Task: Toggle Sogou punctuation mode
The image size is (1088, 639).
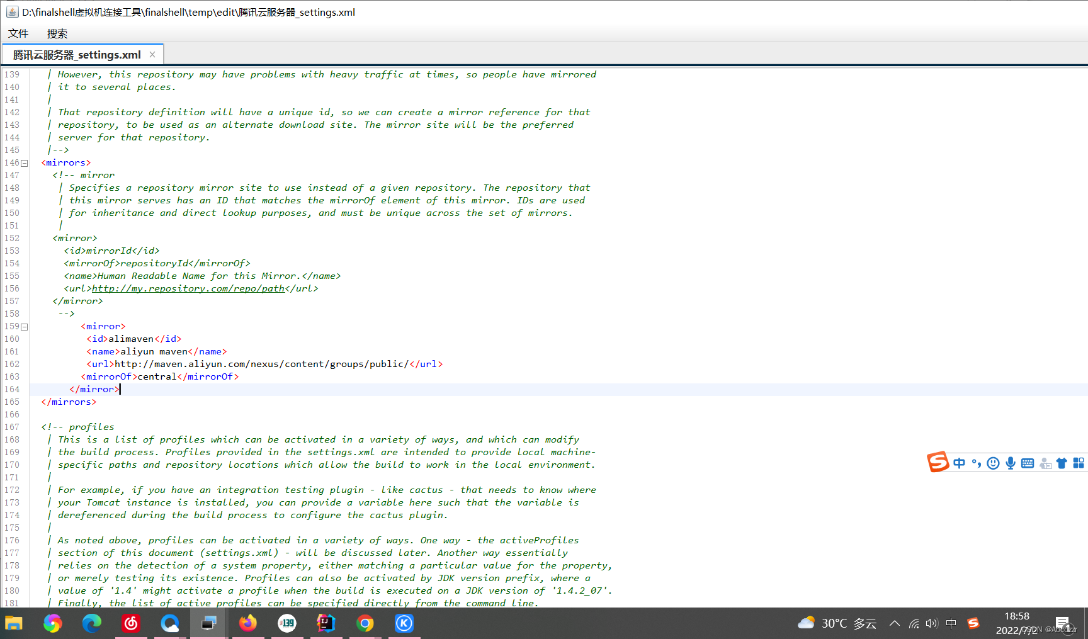Action: point(976,463)
